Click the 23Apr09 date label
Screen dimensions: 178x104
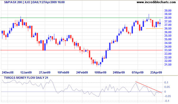point(156,72)
